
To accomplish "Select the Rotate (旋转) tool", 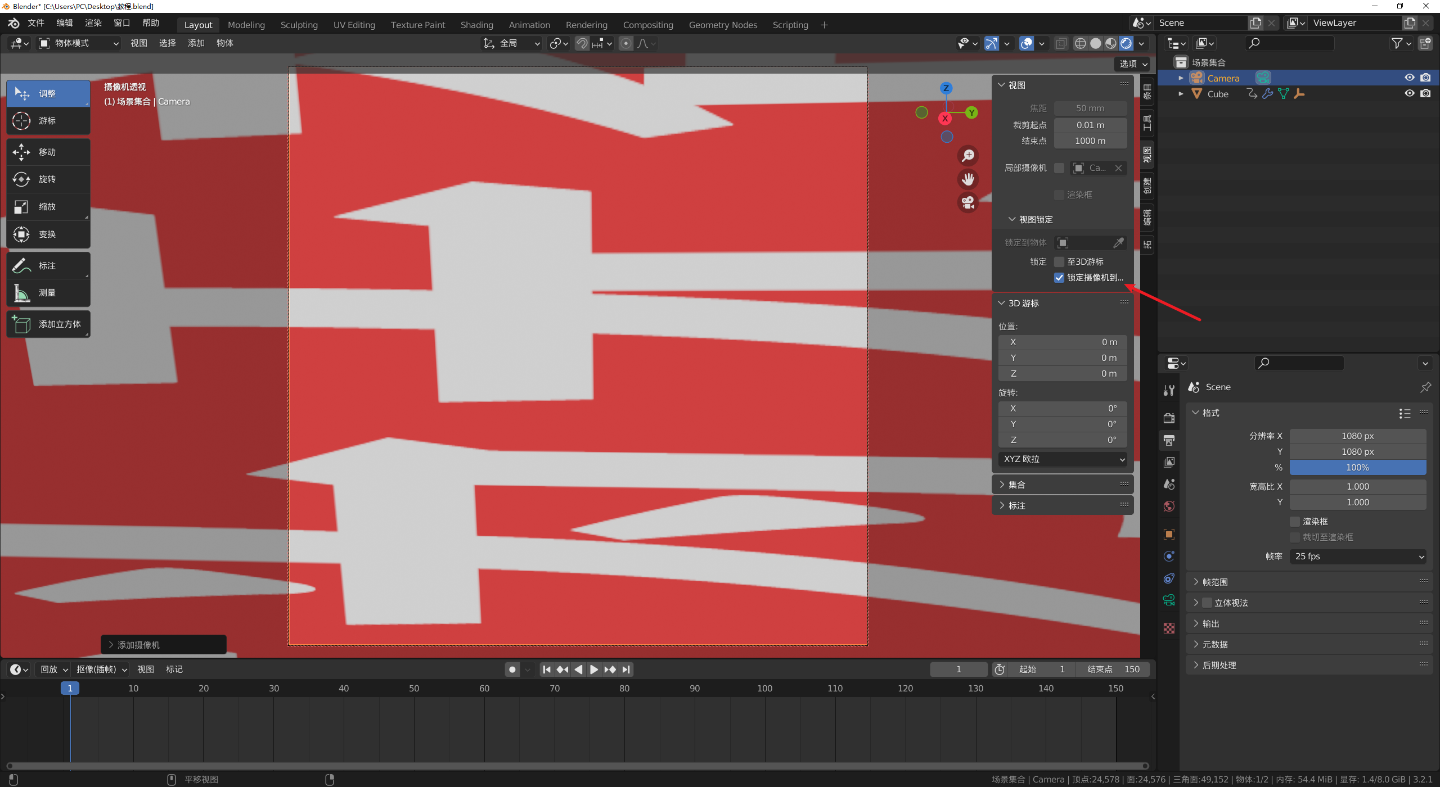I will 48,179.
